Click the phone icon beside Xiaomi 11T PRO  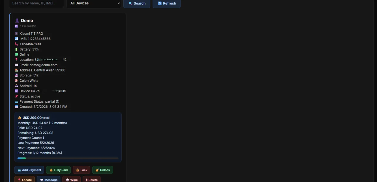(x=16, y=34)
